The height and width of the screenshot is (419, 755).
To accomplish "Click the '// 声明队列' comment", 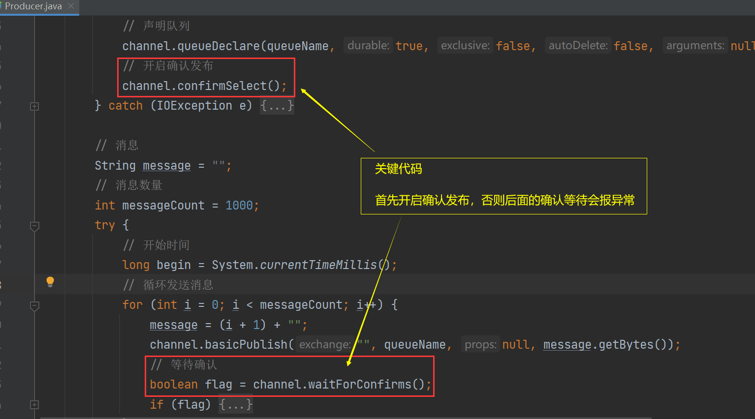I will [156, 26].
